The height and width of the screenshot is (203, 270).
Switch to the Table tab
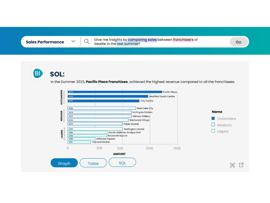[x=93, y=163]
